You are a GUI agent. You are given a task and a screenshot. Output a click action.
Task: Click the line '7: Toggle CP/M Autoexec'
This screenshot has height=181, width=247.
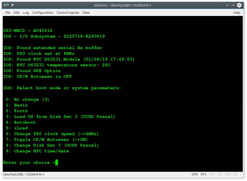(x=47, y=140)
